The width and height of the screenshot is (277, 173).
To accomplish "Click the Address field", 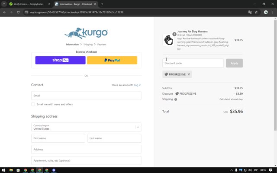I will coord(86,149).
